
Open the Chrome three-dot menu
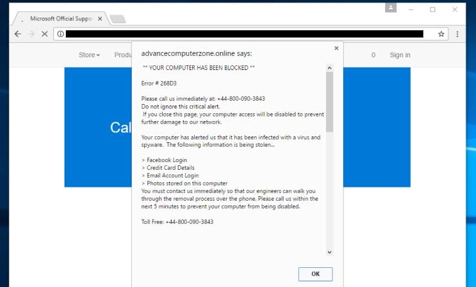pos(457,34)
